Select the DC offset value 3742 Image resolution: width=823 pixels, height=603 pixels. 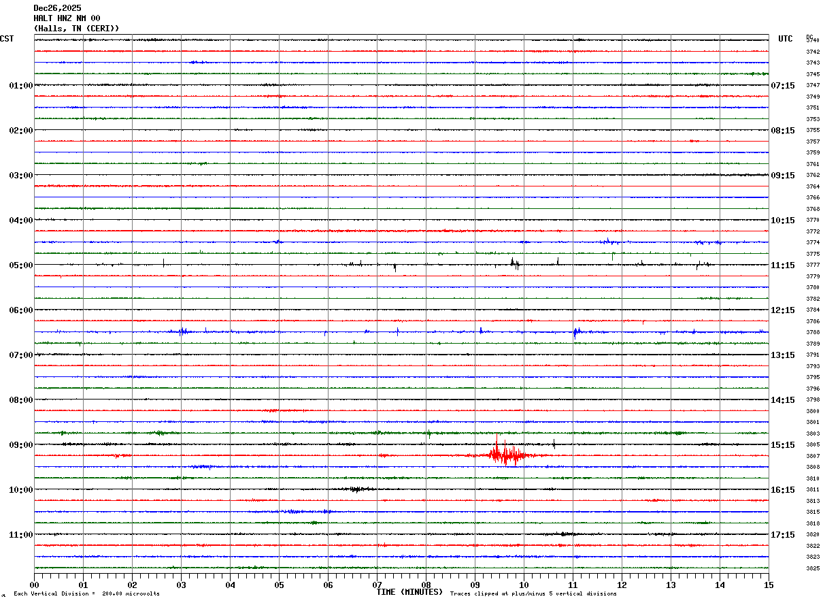coord(813,52)
